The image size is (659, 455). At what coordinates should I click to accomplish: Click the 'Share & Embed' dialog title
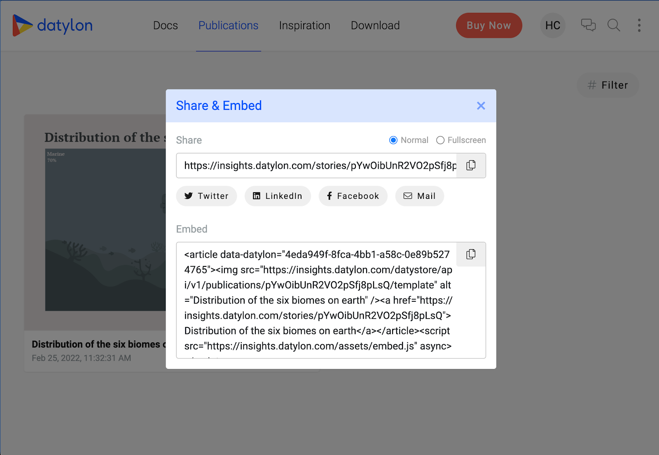click(219, 106)
